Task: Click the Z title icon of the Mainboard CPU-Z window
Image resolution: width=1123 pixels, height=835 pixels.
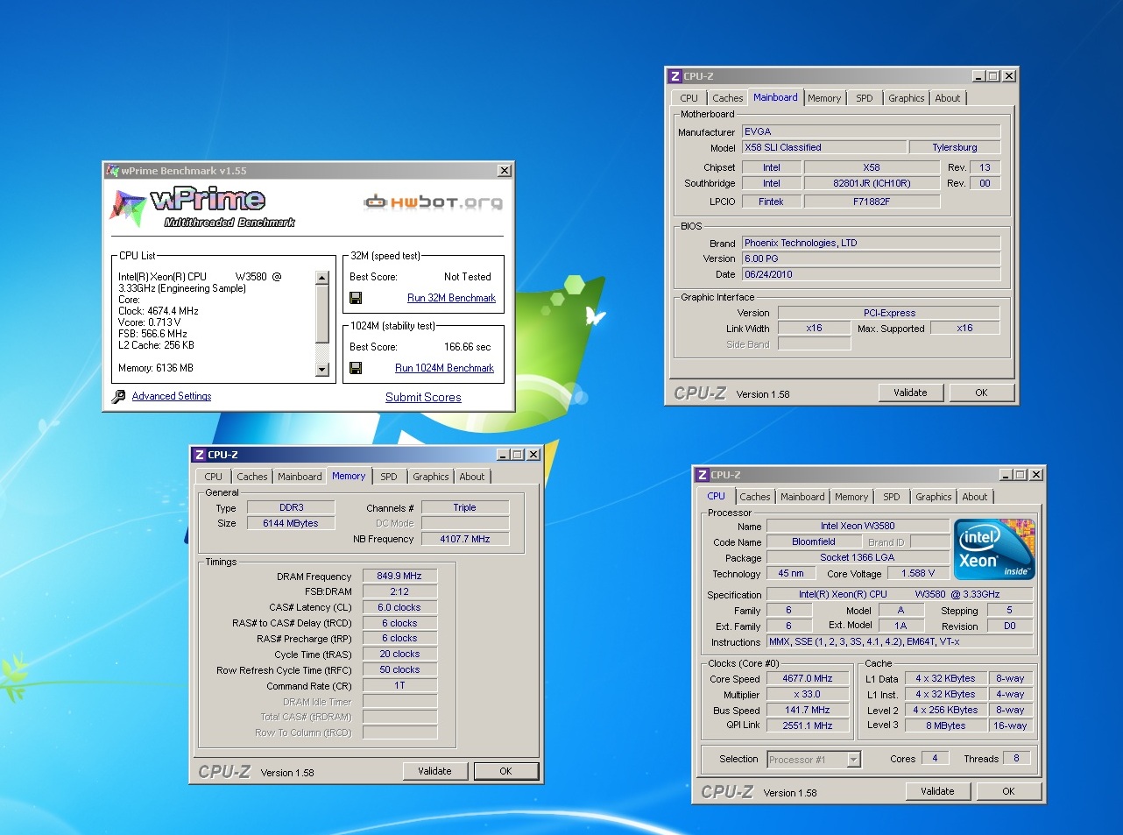Action: click(x=675, y=76)
